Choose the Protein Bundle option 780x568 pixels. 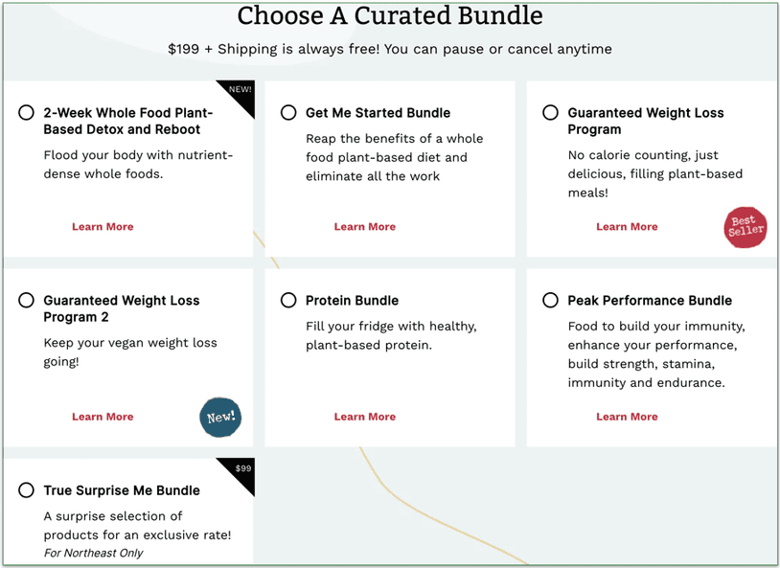pos(288,300)
